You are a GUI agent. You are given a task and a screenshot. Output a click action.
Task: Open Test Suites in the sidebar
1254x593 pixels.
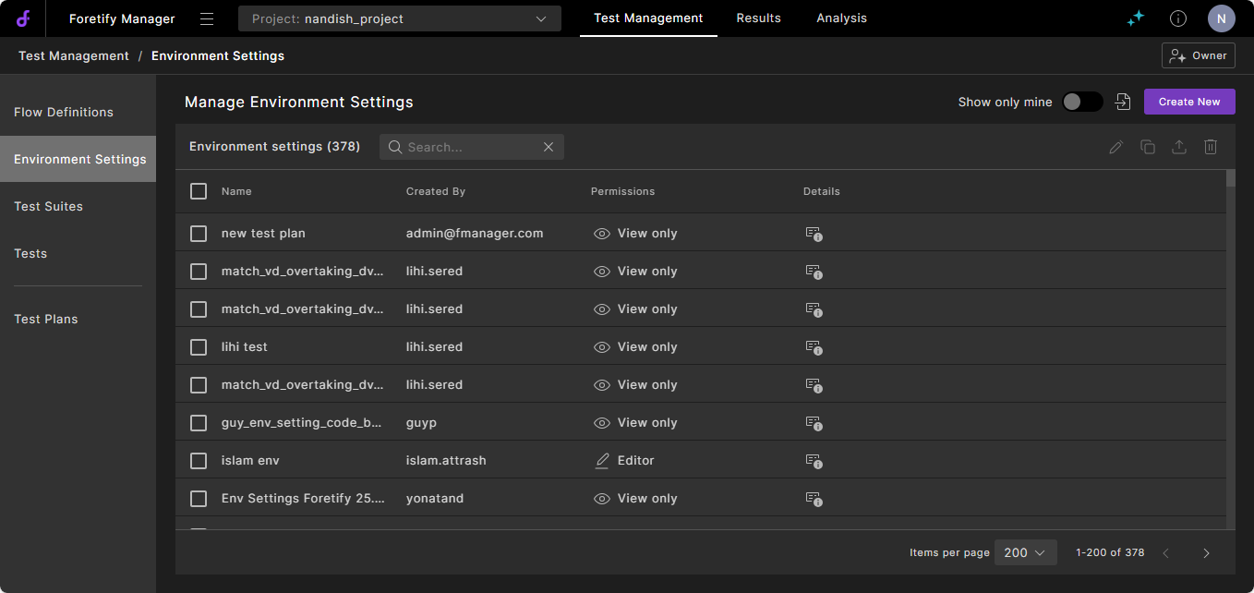click(x=49, y=206)
